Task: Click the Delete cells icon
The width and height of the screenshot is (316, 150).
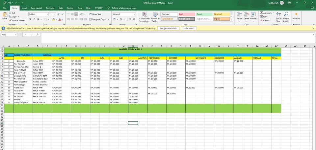Action: (247, 14)
